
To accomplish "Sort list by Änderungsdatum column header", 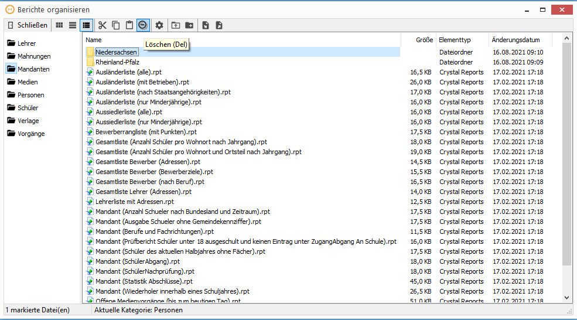I will (x=515, y=40).
